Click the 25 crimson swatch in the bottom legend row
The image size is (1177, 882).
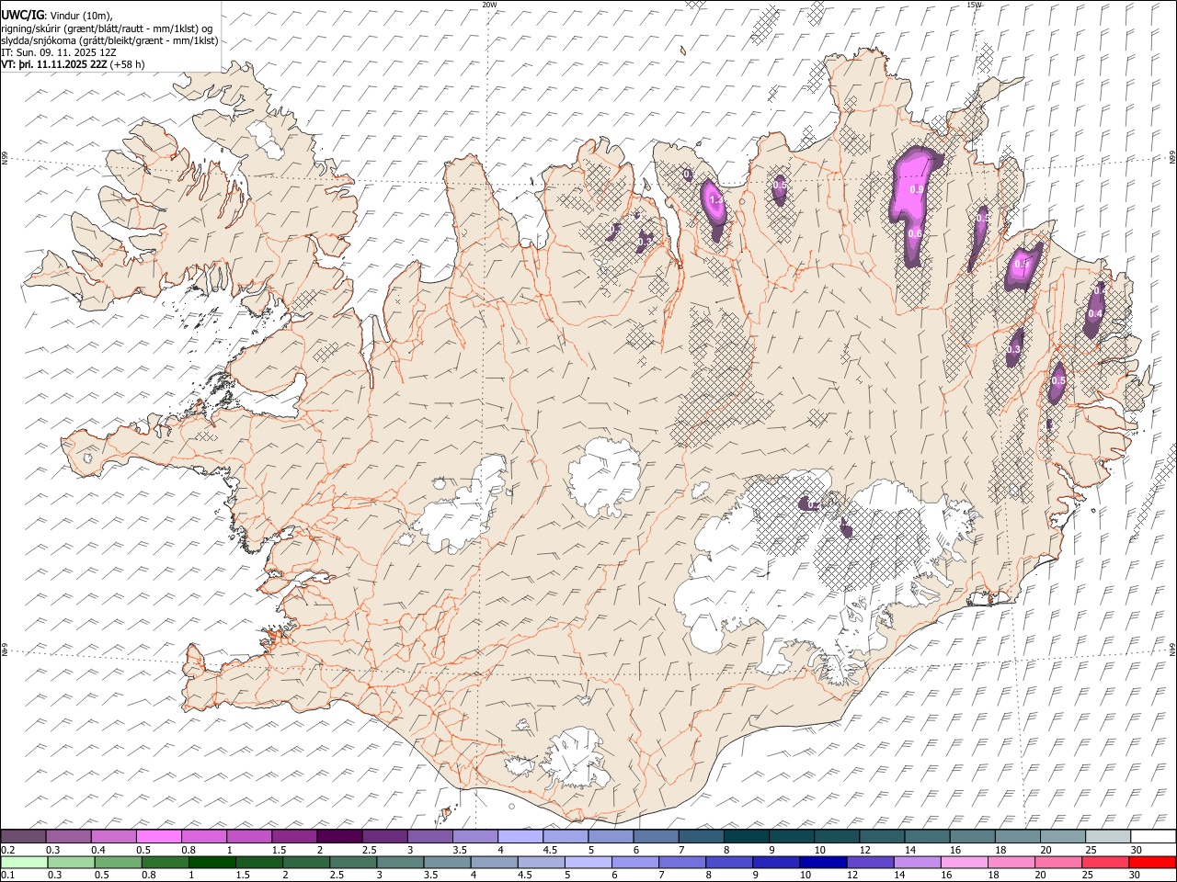click(1104, 862)
